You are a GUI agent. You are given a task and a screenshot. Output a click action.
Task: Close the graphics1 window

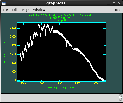click(x=119, y=3)
